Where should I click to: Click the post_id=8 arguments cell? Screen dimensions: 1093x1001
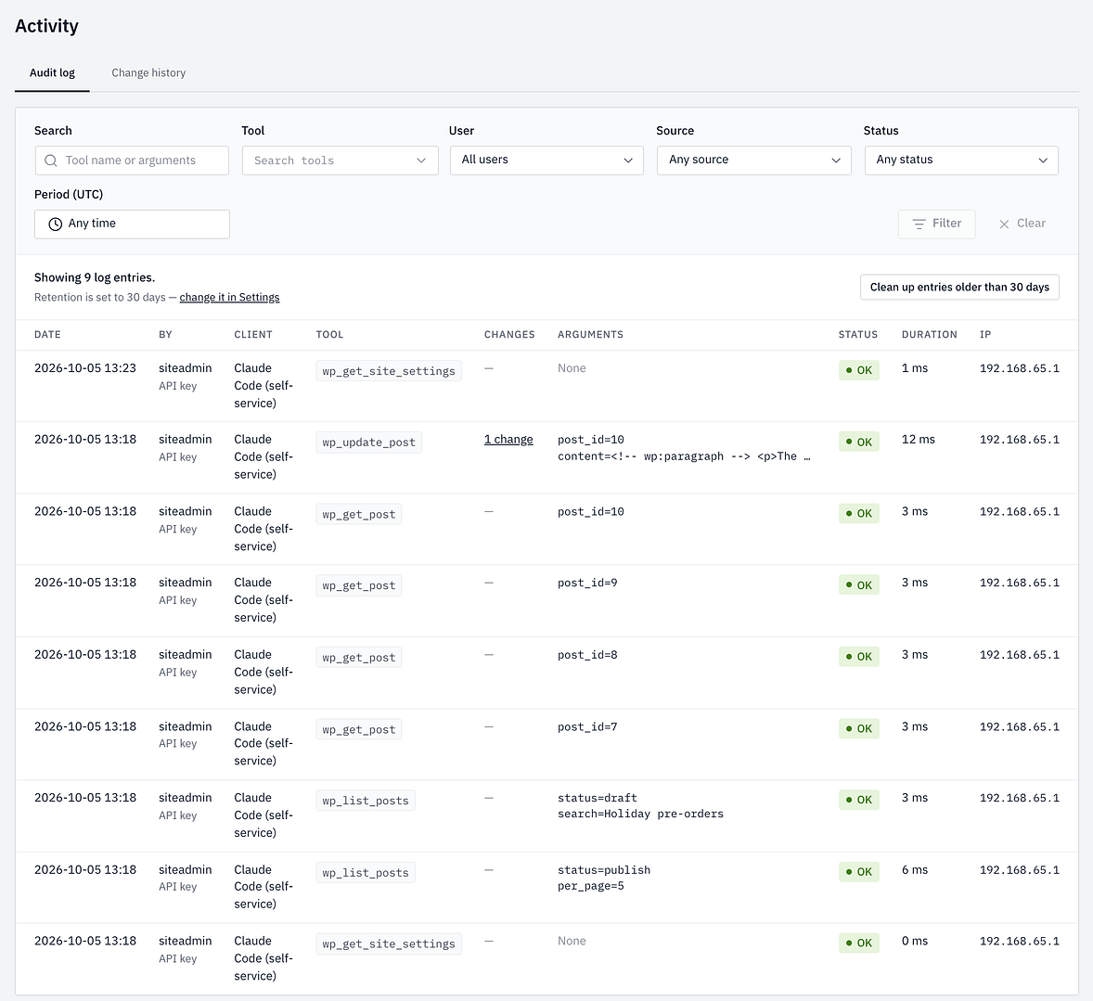[x=587, y=655]
